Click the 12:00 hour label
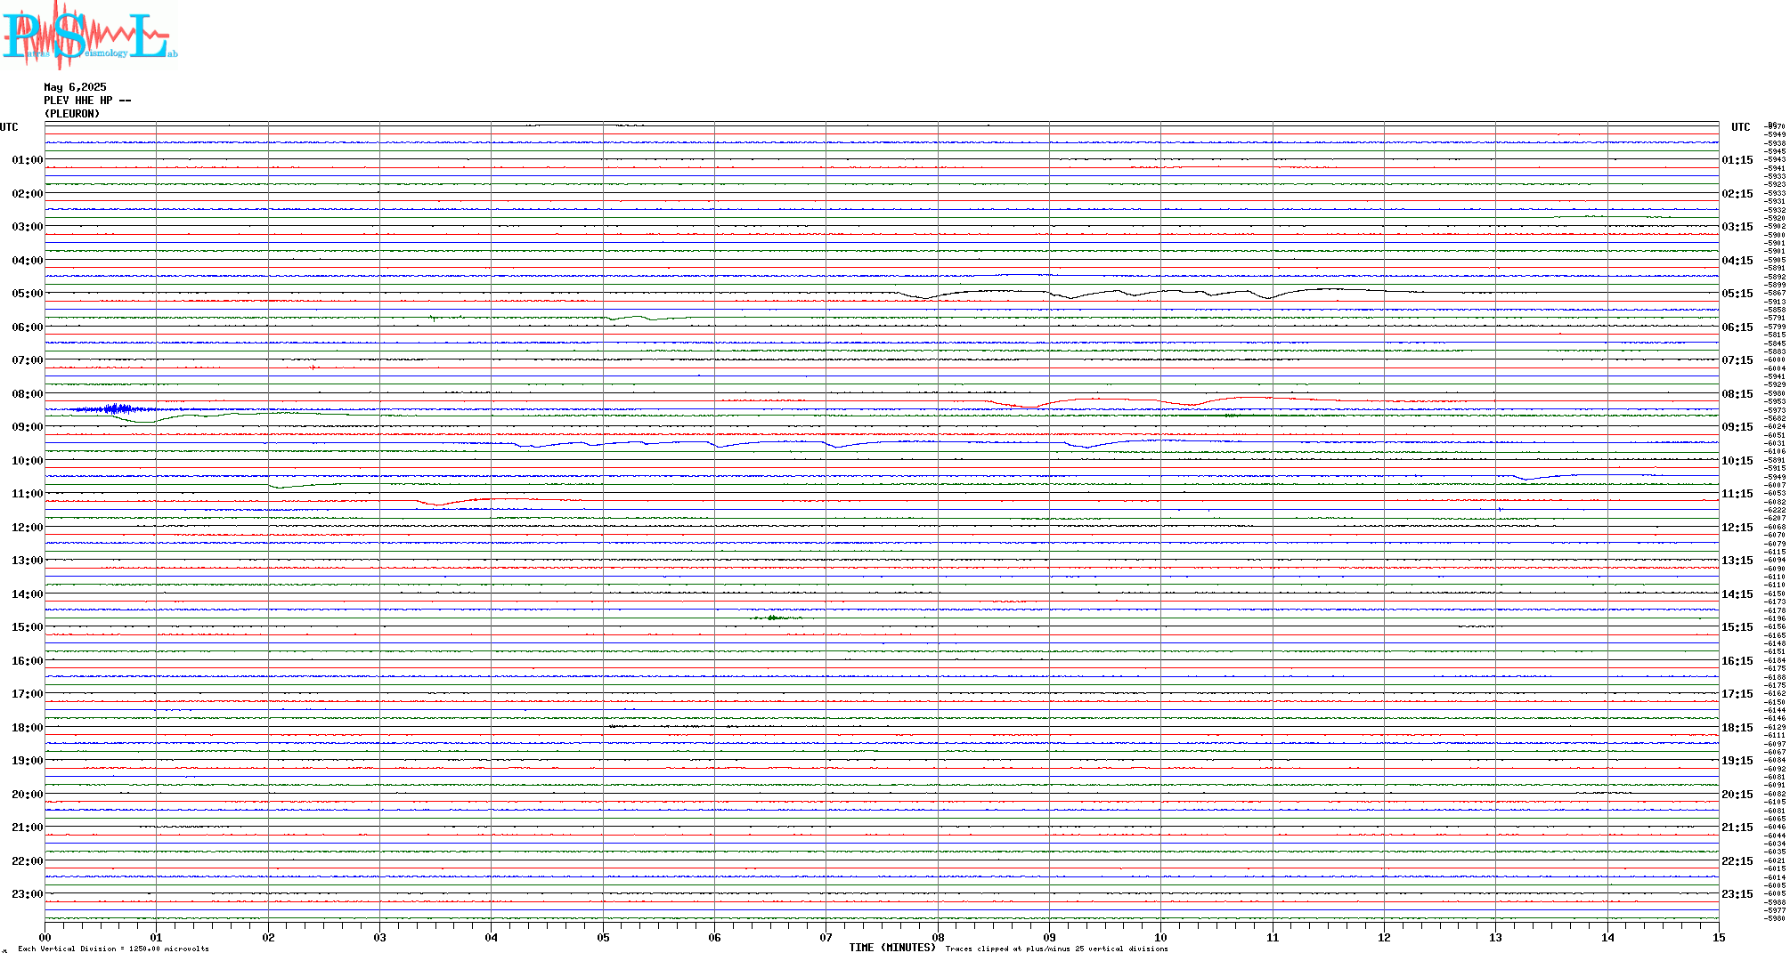 (x=28, y=528)
